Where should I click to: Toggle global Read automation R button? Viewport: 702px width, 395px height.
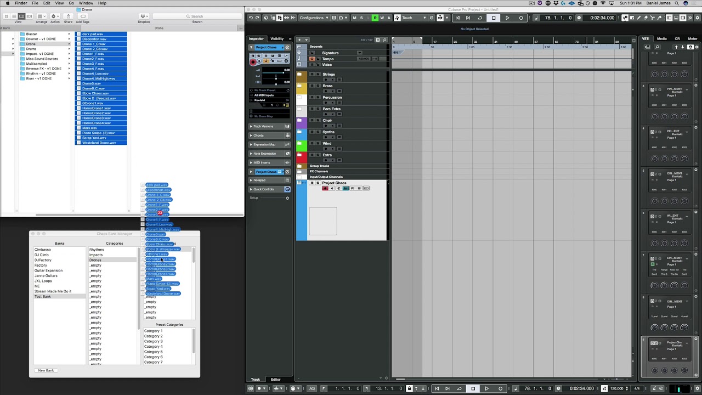375,18
